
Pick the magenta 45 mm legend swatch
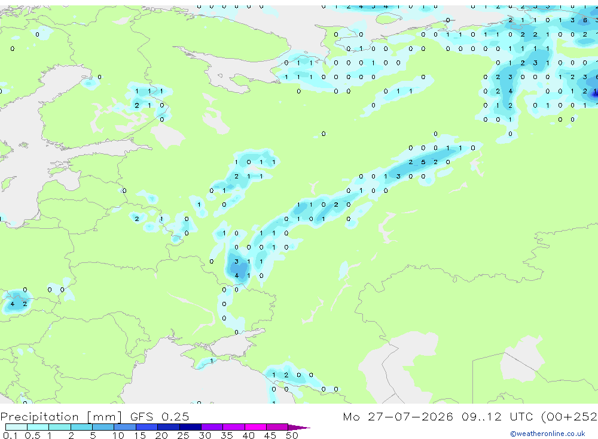[x=277, y=427]
